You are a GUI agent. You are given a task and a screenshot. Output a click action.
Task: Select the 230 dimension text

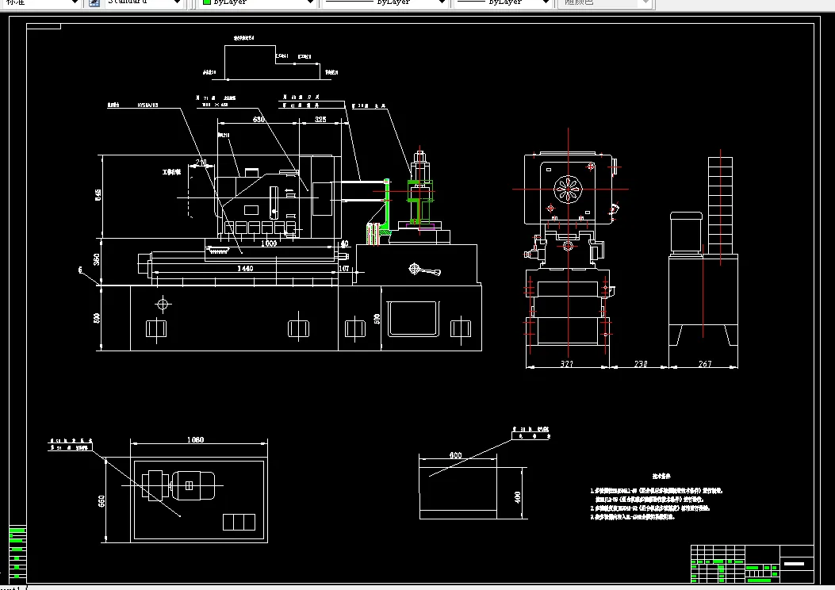coord(641,364)
